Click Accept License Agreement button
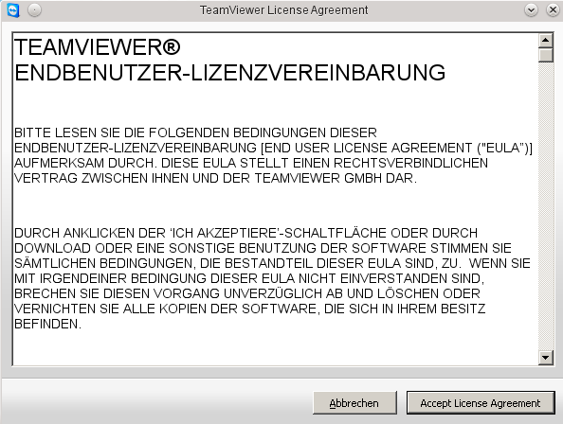This screenshot has height=424, width=563. tap(481, 403)
